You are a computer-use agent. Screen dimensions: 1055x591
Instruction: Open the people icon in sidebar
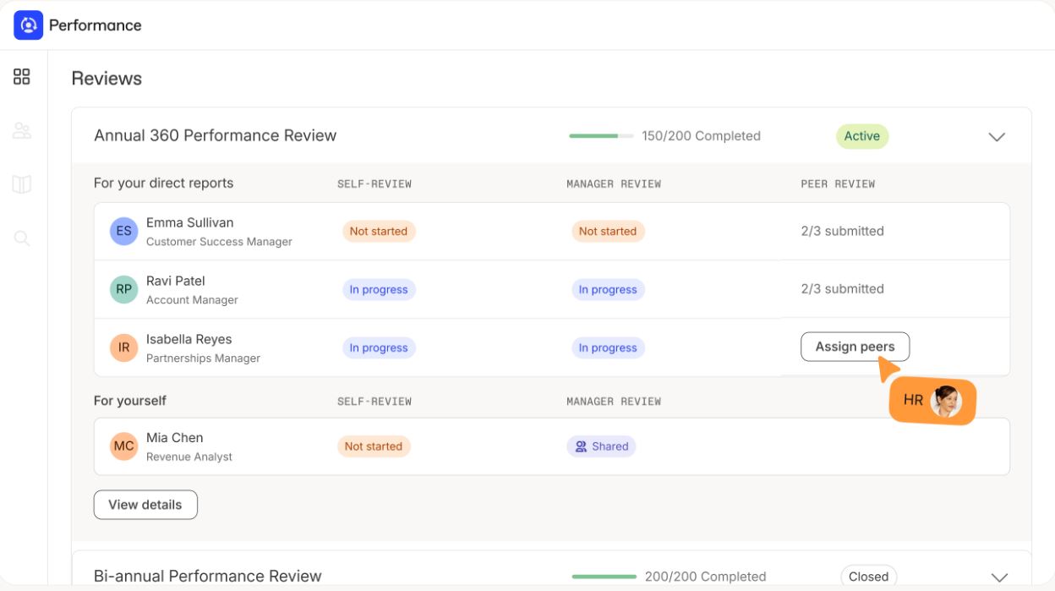point(22,131)
